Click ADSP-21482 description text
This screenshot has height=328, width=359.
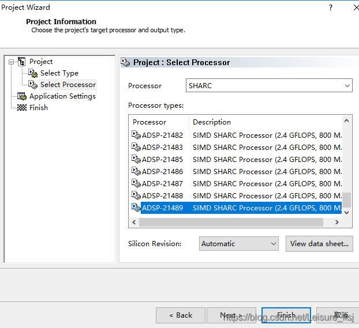(267, 135)
